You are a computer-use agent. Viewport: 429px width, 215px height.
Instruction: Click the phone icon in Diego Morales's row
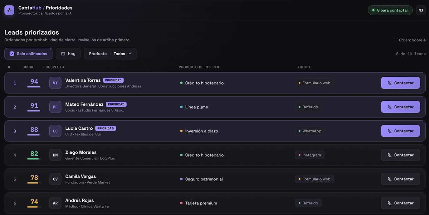[390, 155]
